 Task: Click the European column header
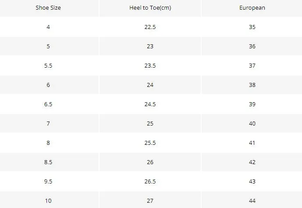click(x=252, y=8)
